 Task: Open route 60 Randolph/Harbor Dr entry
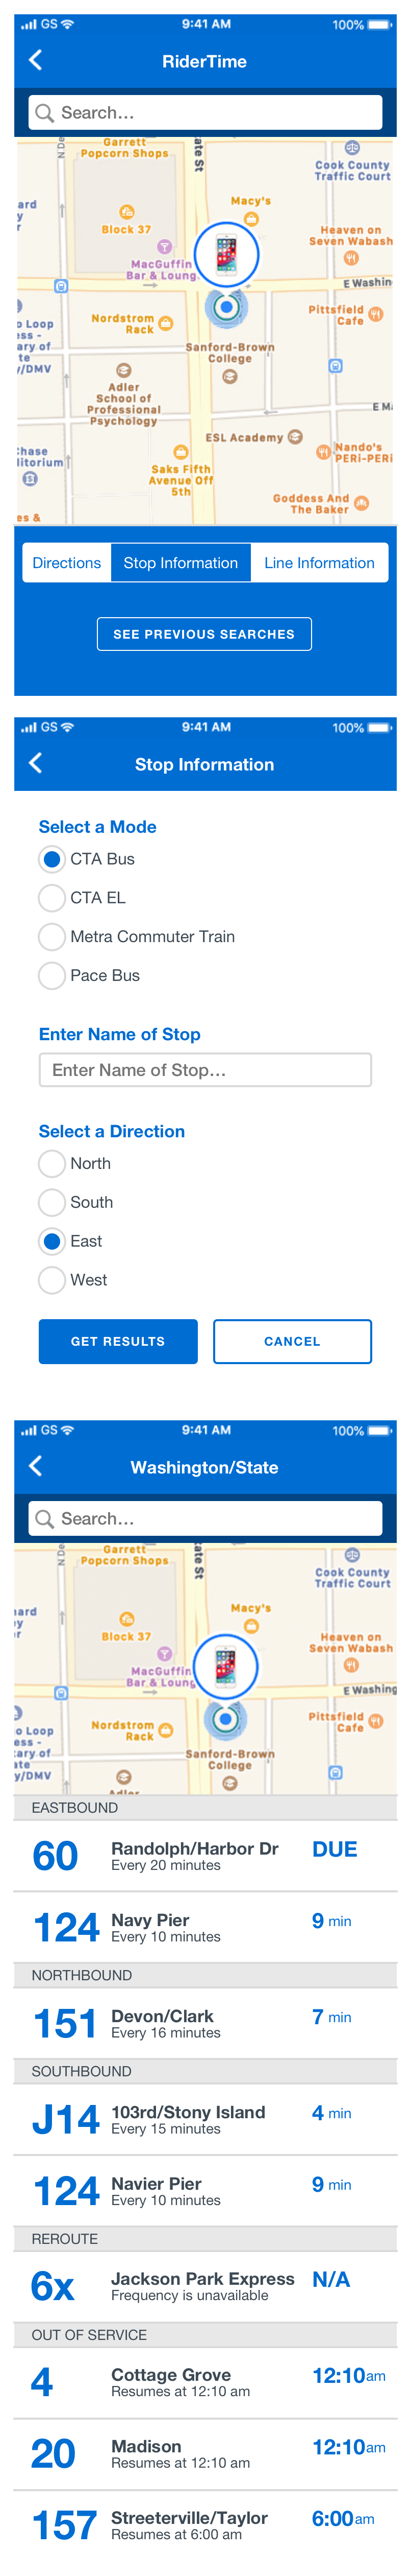tap(205, 1856)
